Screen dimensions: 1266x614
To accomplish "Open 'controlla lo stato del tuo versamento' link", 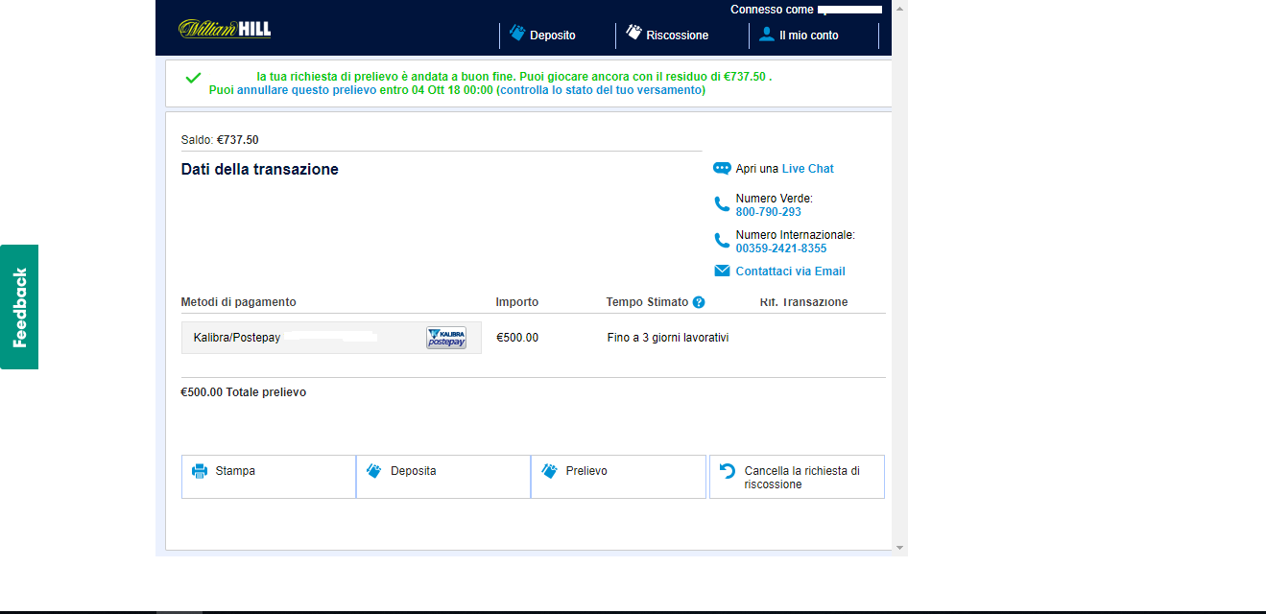I will [x=601, y=90].
